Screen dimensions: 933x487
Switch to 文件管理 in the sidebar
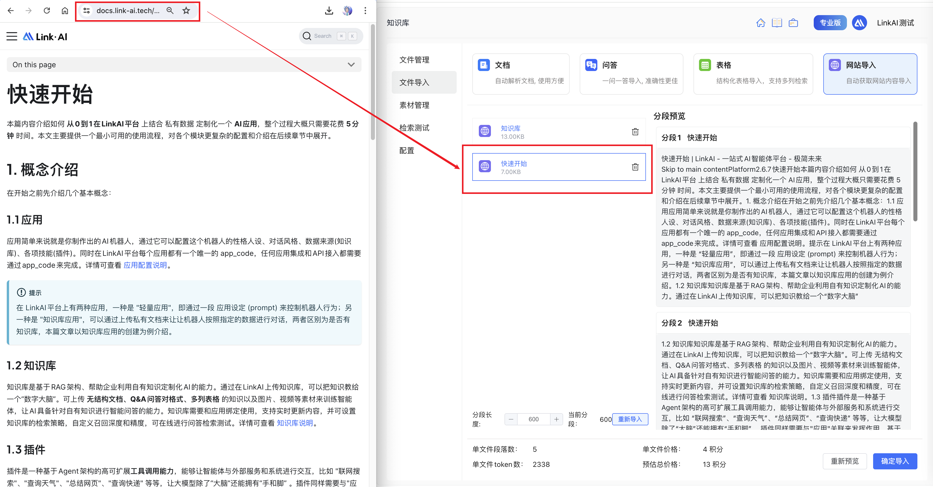(x=414, y=60)
